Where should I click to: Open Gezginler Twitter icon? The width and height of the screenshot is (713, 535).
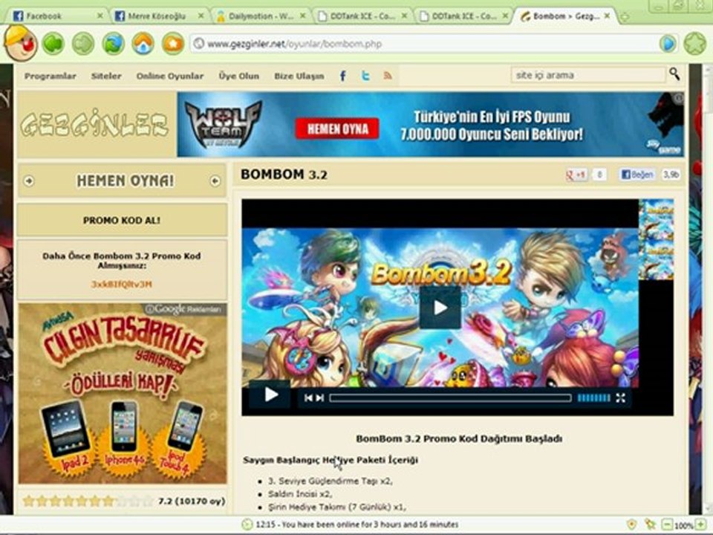tap(365, 76)
